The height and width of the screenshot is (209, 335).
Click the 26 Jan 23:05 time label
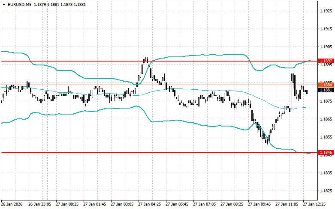(40, 204)
